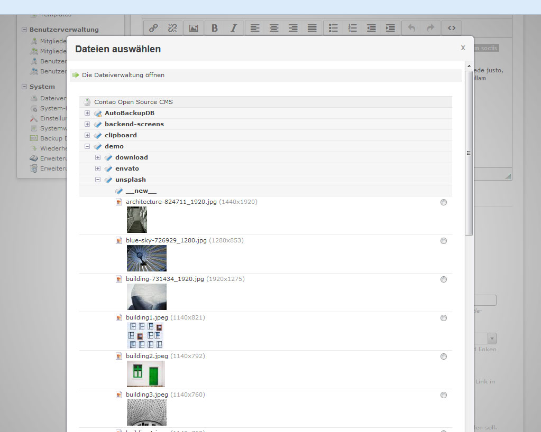Select the architecture-824711_1920.jpg radio button

444,202
